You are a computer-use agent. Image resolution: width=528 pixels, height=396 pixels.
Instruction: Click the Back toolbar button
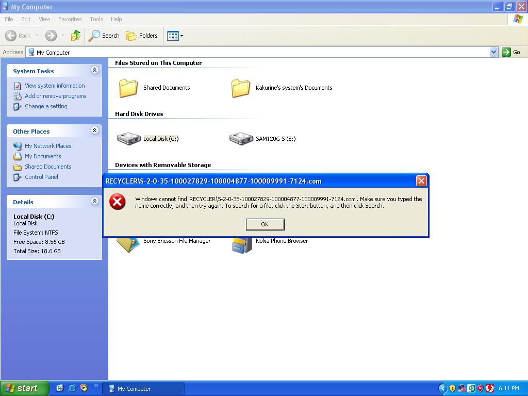point(18,36)
